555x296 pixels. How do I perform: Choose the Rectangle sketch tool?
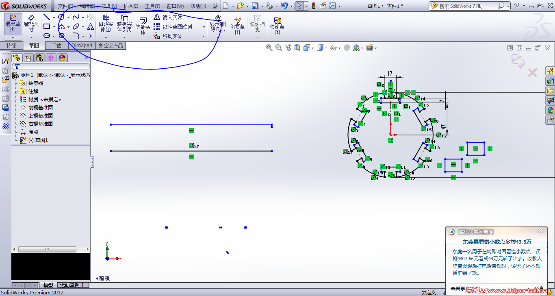point(47,26)
